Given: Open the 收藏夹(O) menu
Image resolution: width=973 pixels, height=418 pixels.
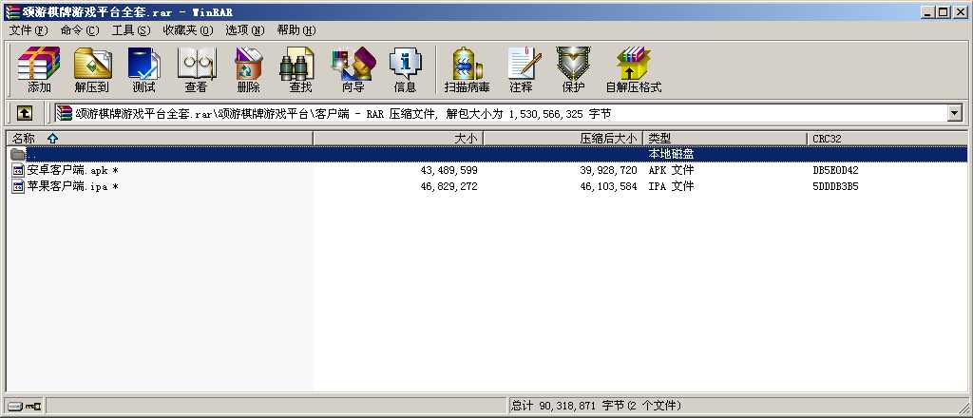Looking at the screenshot, I should pos(188,29).
